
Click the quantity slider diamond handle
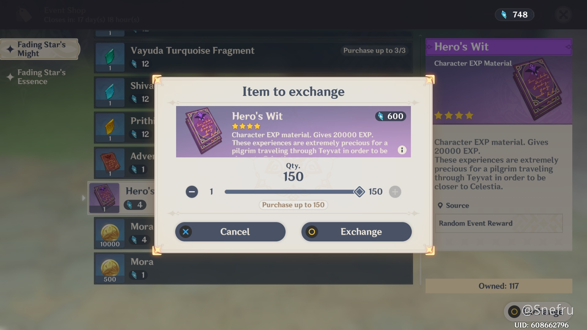[x=359, y=192]
